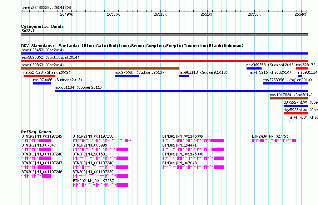Open transcript BTN3A2|NM_001197249 label
The image size is (318, 205).
click(42, 137)
